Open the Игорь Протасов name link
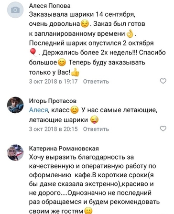 coord(53,101)
